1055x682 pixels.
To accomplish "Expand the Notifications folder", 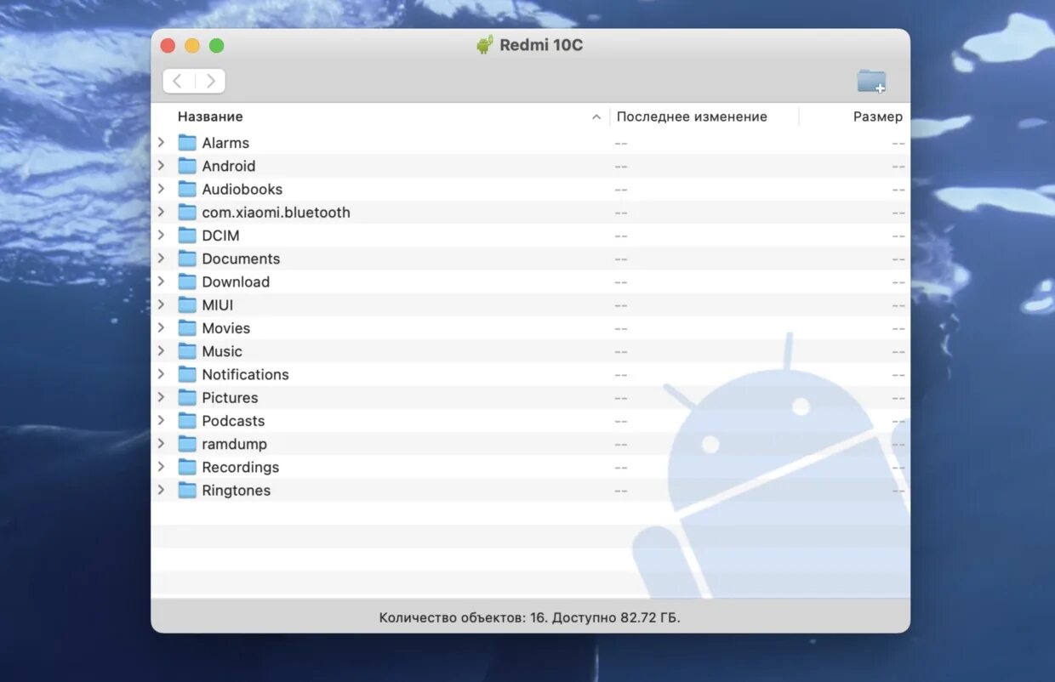I will point(161,373).
